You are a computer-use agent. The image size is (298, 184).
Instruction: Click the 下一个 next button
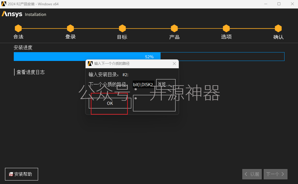click(x=275, y=174)
